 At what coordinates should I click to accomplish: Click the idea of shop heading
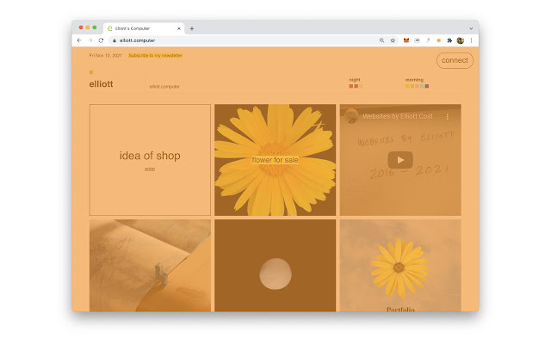click(150, 156)
